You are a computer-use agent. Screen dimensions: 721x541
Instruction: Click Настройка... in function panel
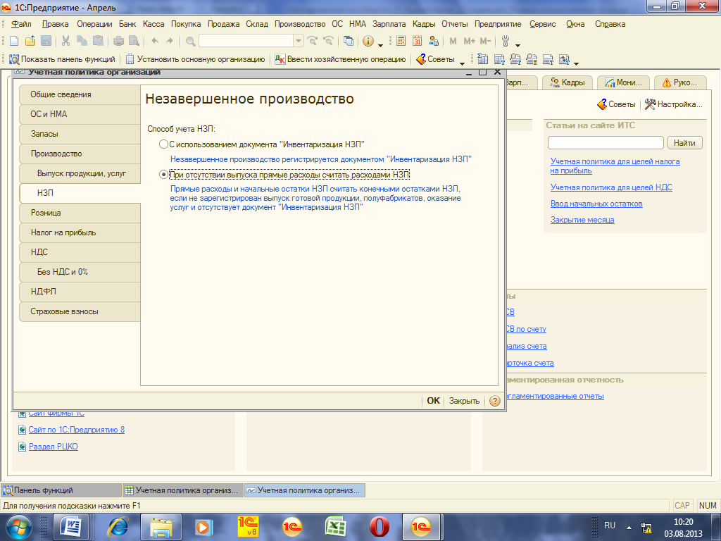point(674,104)
